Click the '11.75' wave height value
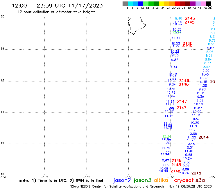The height and width of the screenshot is (189, 215). coord(166,148)
